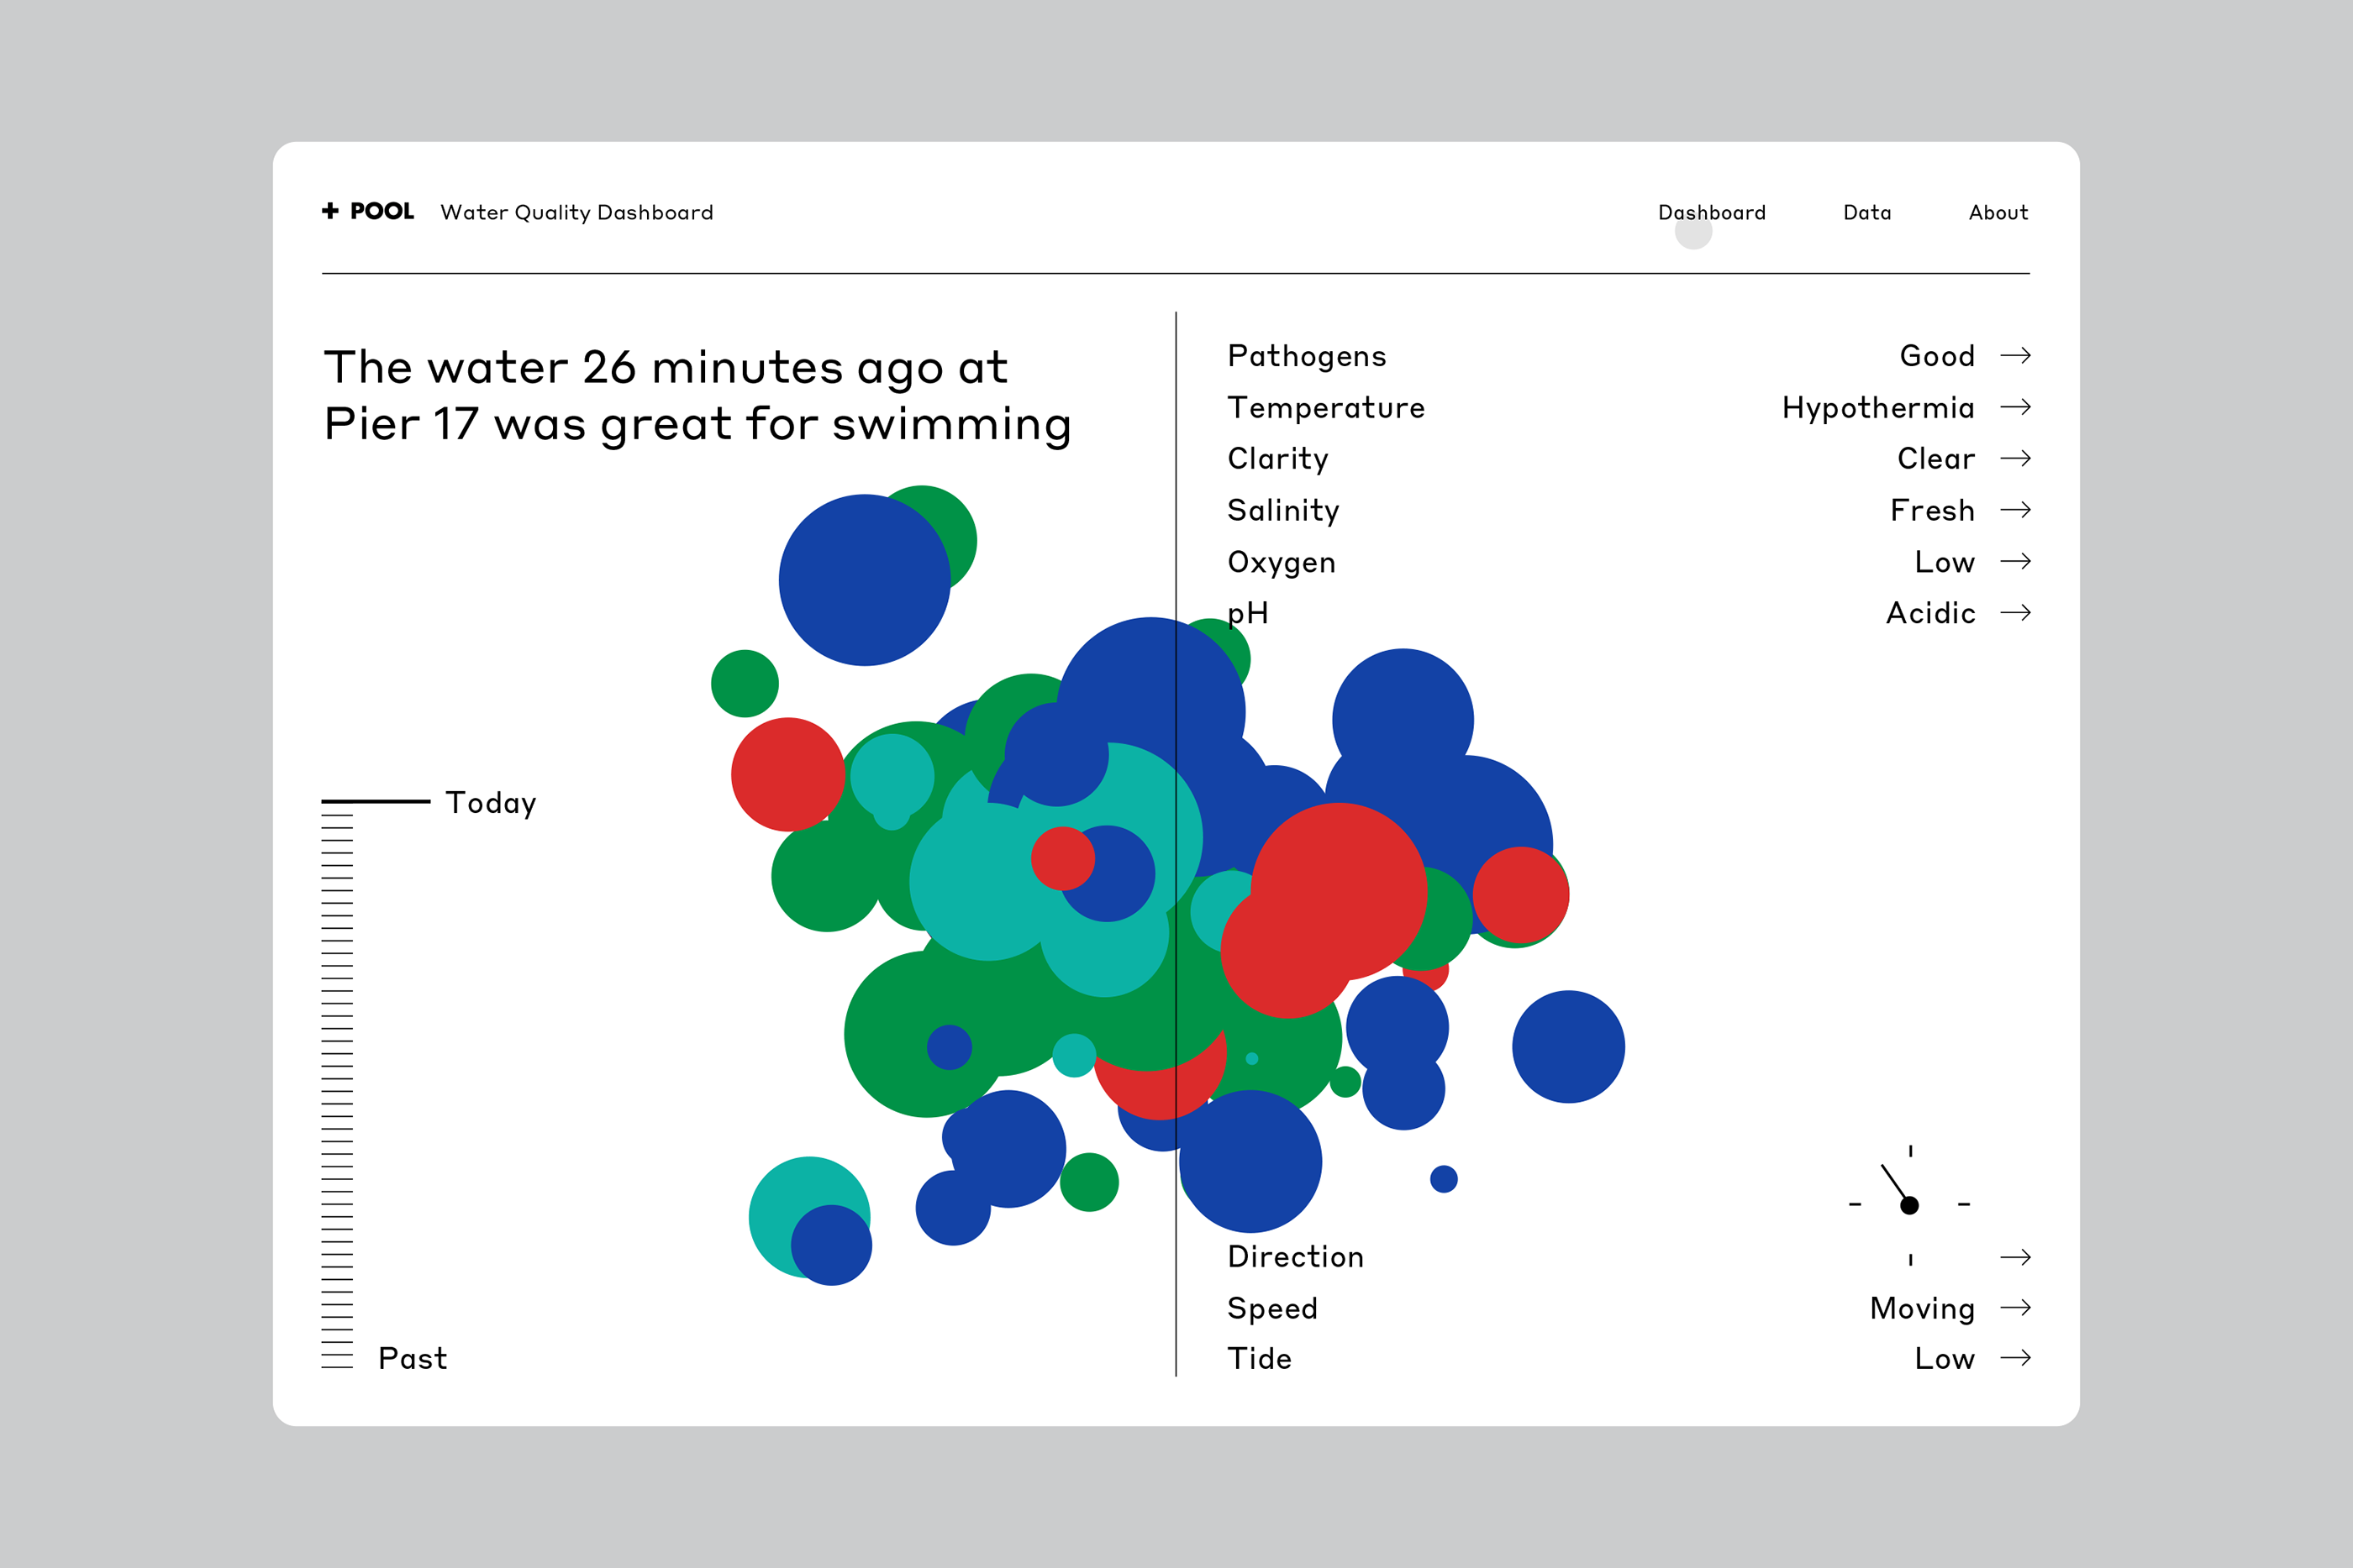This screenshot has width=2353, height=1568.
Task: Click the direction compass dial
Action: (x=1908, y=1204)
